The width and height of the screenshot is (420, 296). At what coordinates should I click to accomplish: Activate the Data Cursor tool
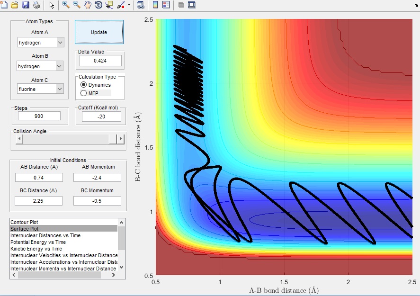[109, 5]
